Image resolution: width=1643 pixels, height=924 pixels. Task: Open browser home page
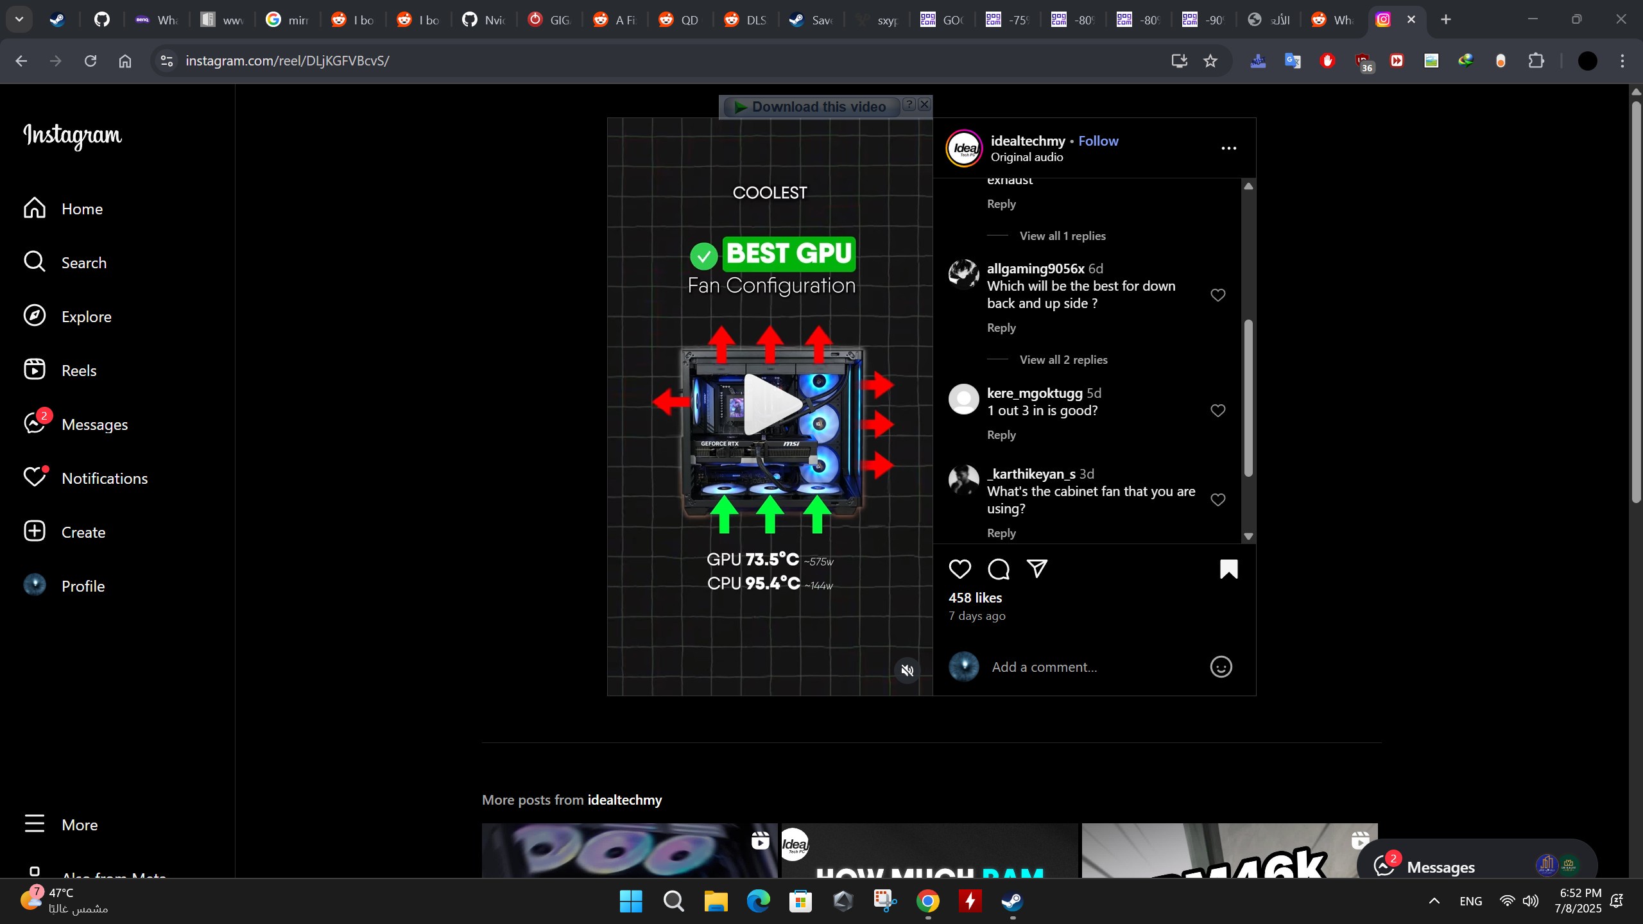coord(125,61)
